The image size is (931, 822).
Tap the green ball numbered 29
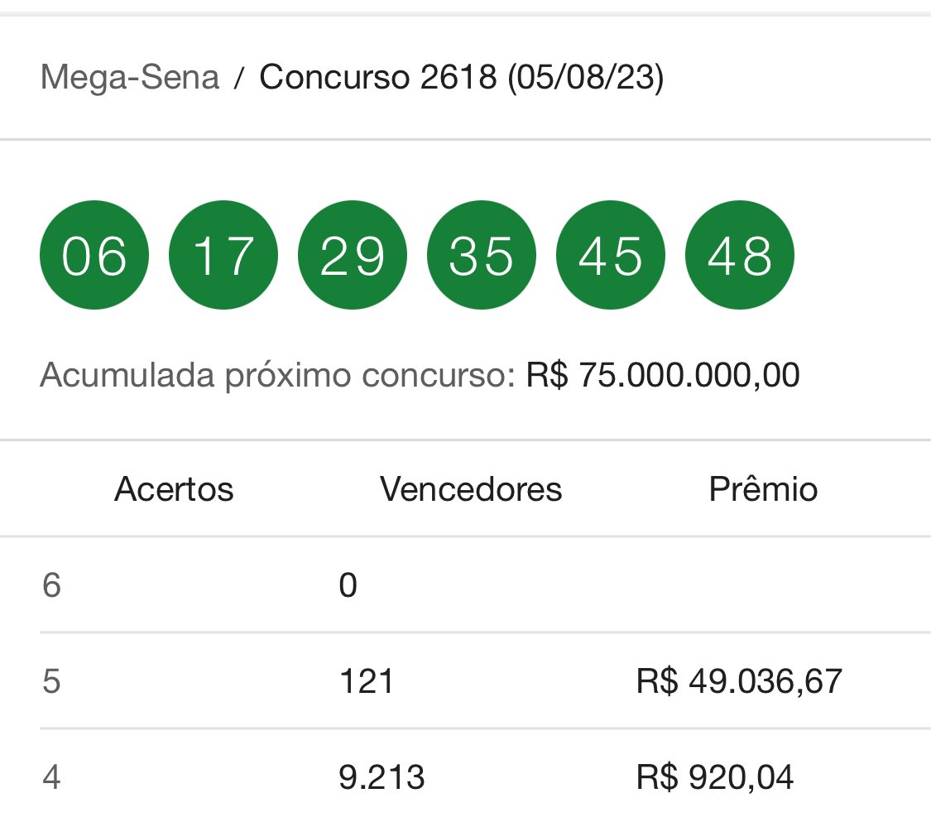(x=352, y=255)
